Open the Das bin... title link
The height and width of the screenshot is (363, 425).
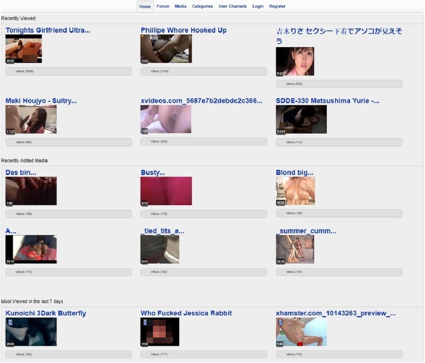(x=21, y=173)
